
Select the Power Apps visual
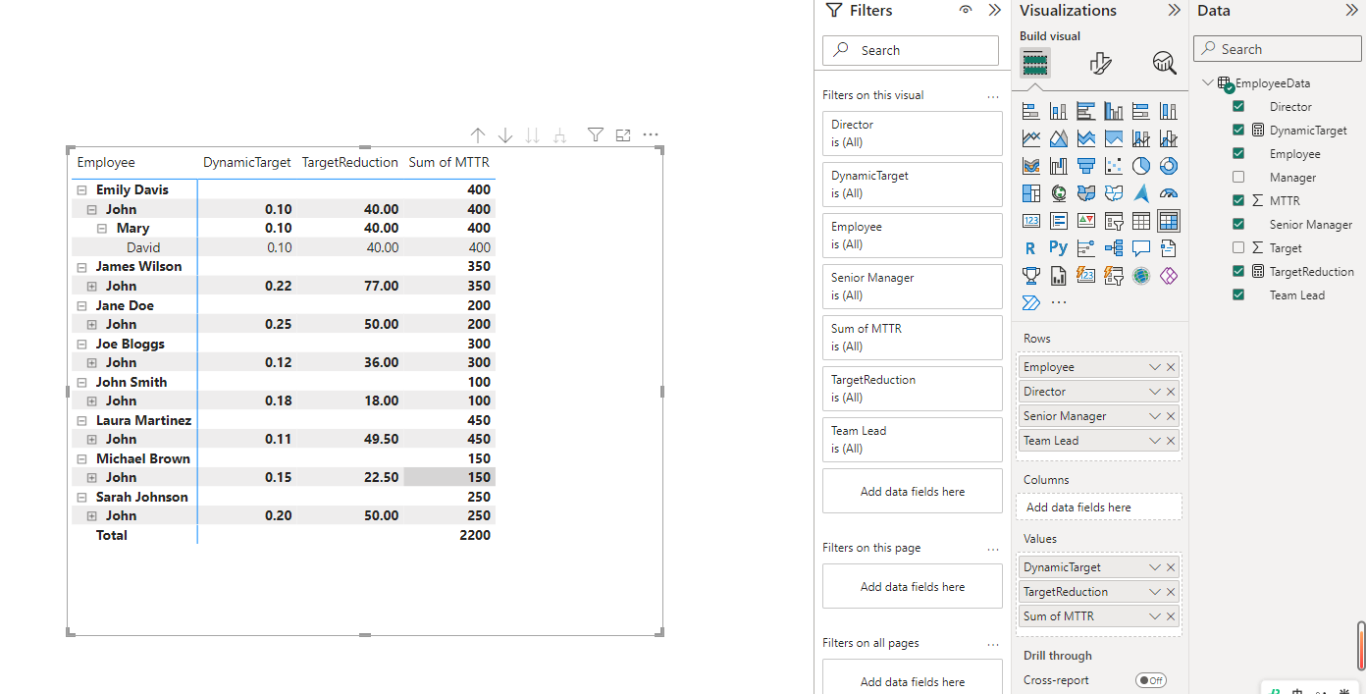point(1168,276)
